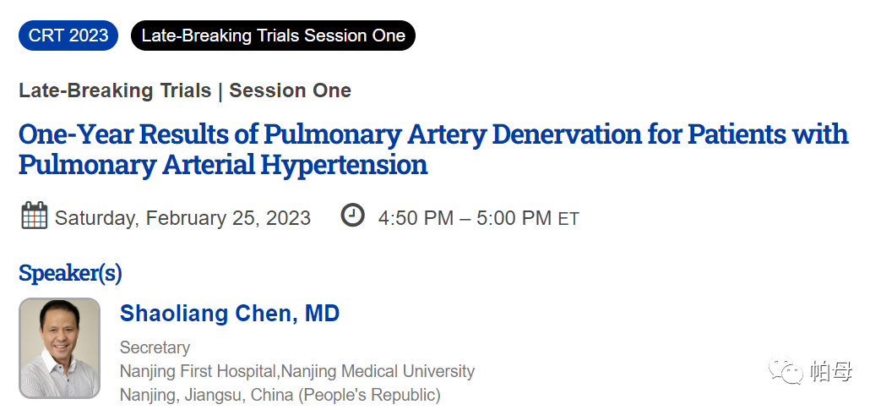Click the 4:50 PM – 5:00 PM time
Viewport: 881px width, 410px height.
tap(465, 218)
